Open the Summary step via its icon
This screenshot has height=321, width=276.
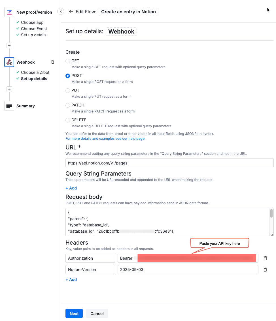coord(9,106)
